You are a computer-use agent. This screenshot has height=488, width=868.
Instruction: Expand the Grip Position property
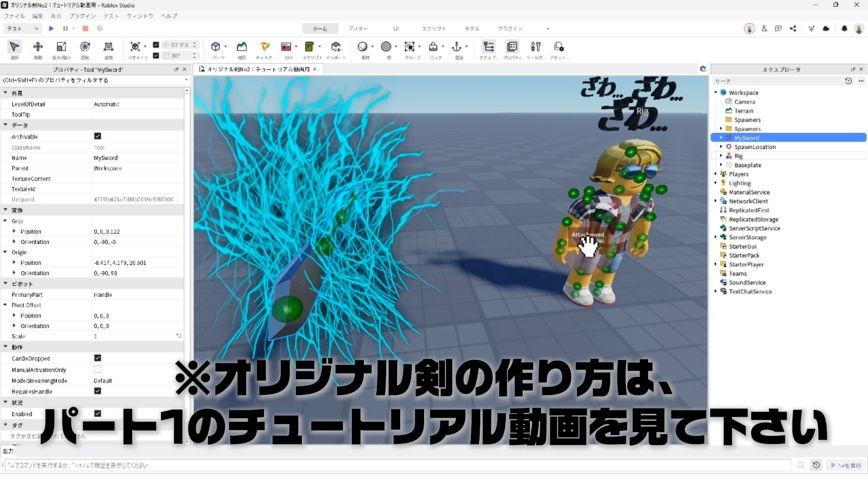pyautogui.click(x=14, y=231)
